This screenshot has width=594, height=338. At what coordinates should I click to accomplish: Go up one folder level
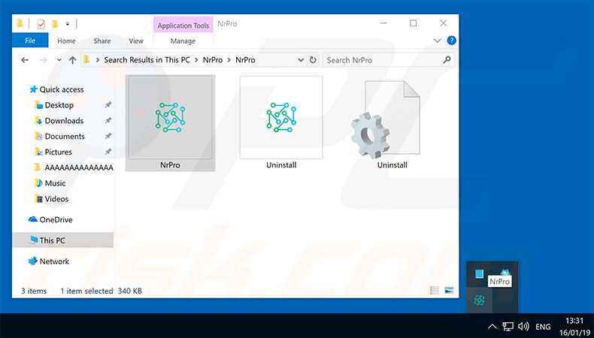72,60
